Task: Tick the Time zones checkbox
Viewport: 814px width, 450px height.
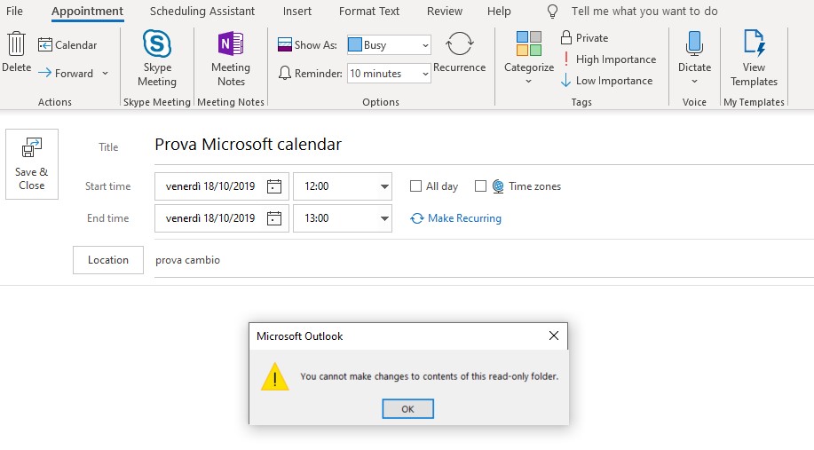Action: 481,186
